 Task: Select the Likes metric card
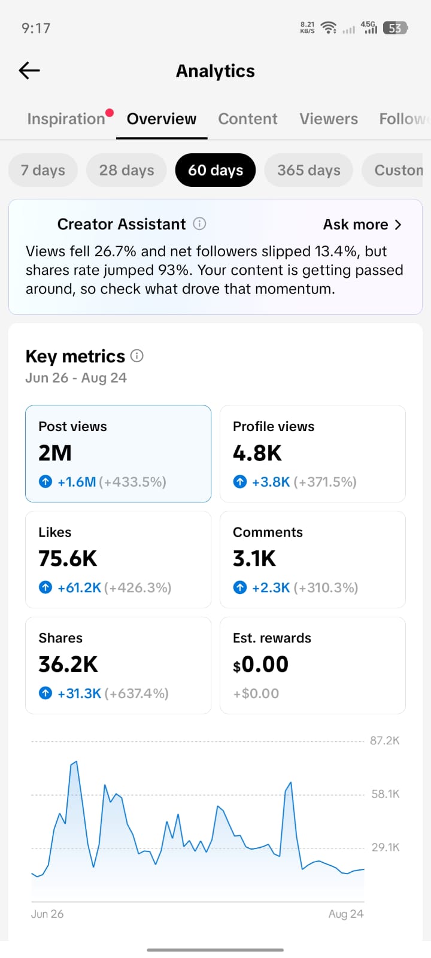119,559
